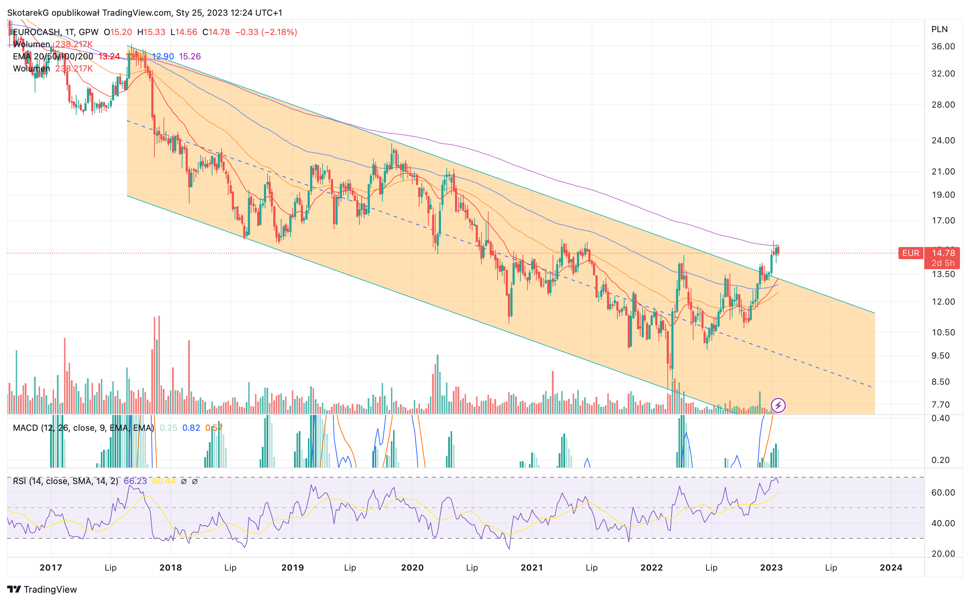Click the RSI moving average value 60.44
The width and height of the screenshot is (970, 602).
pos(164,482)
